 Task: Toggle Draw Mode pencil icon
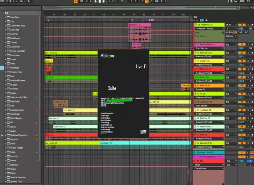pyautogui.click(x=228, y=1)
